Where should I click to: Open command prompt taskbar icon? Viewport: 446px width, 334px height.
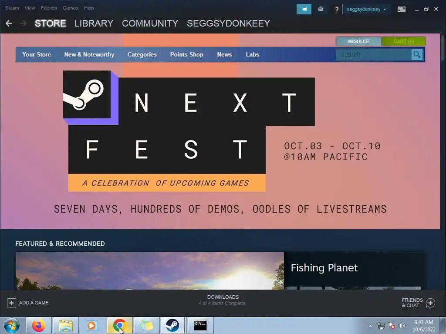(x=200, y=325)
